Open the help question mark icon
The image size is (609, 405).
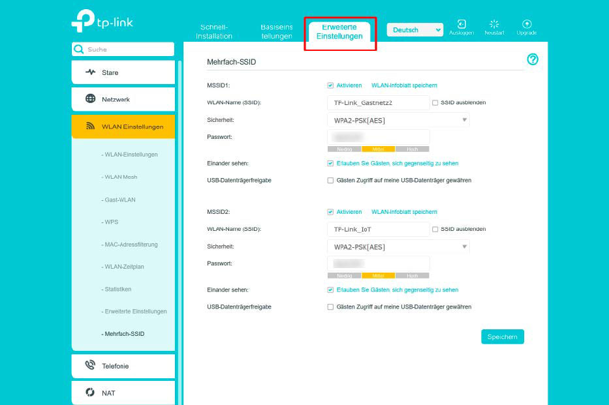[x=533, y=60]
